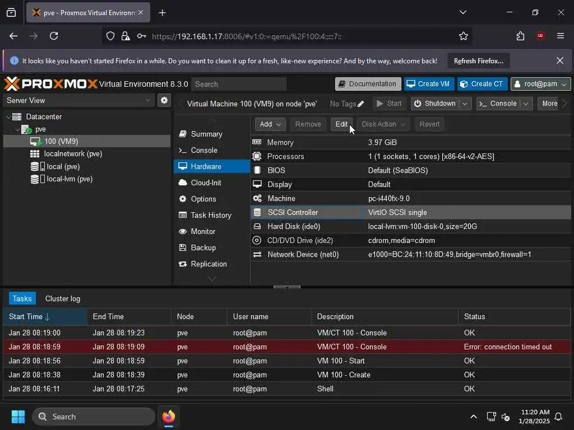Select the CD/DVD Drive (ide2) row

(x=410, y=241)
